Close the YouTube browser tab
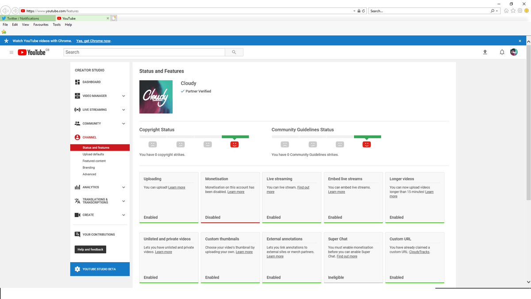Image resolution: width=531 pixels, height=299 pixels. (108, 18)
